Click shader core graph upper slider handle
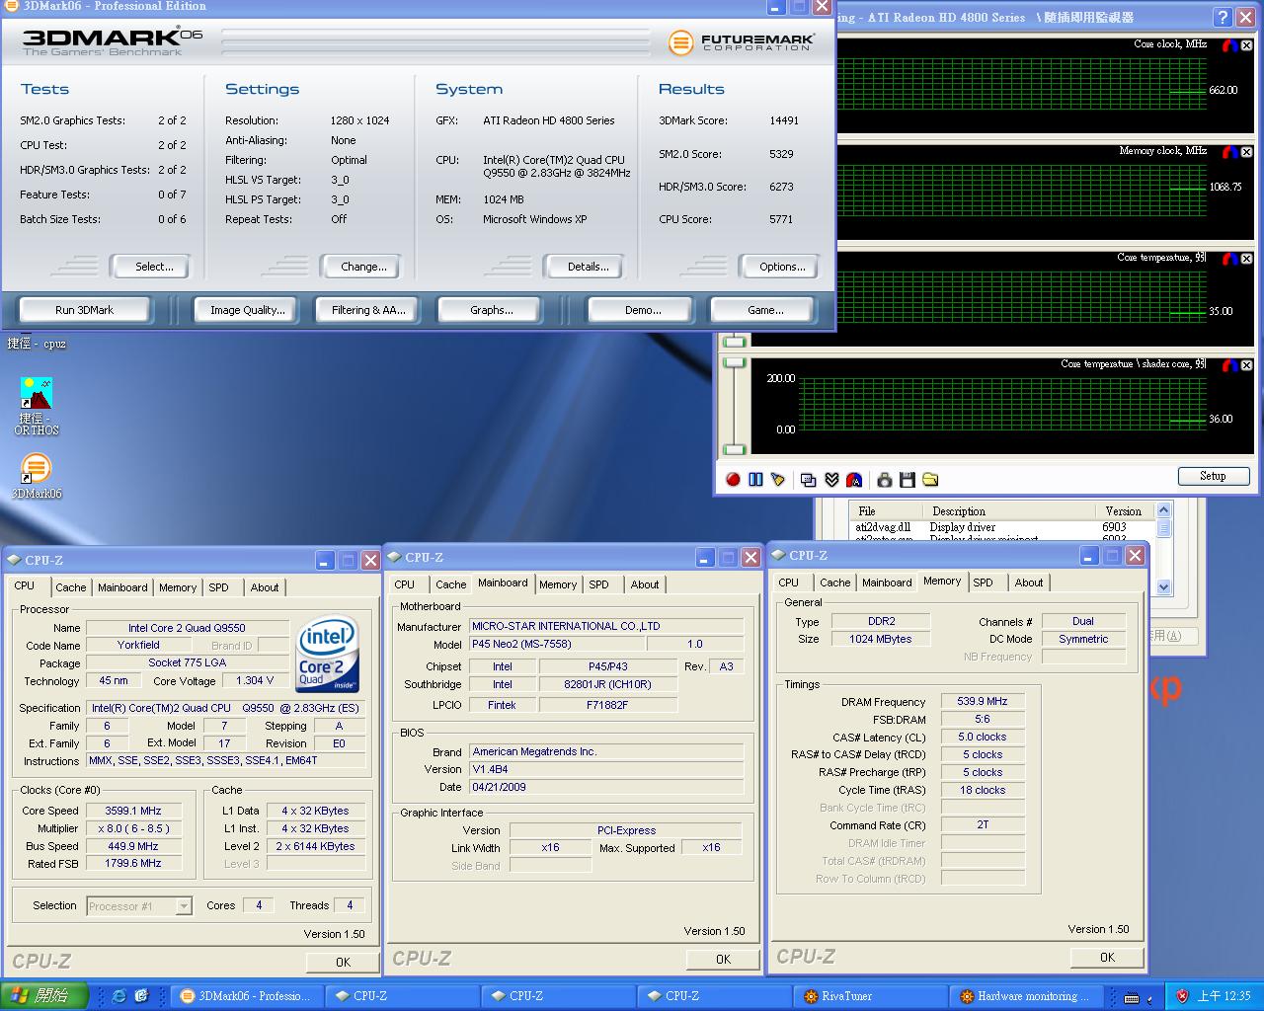This screenshot has height=1011, width=1264. pos(735,363)
